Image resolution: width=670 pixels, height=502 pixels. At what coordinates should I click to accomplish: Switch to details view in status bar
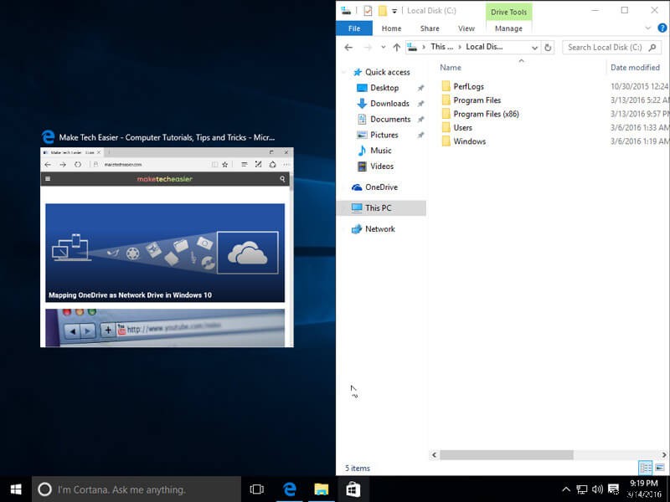click(x=646, y=468)
